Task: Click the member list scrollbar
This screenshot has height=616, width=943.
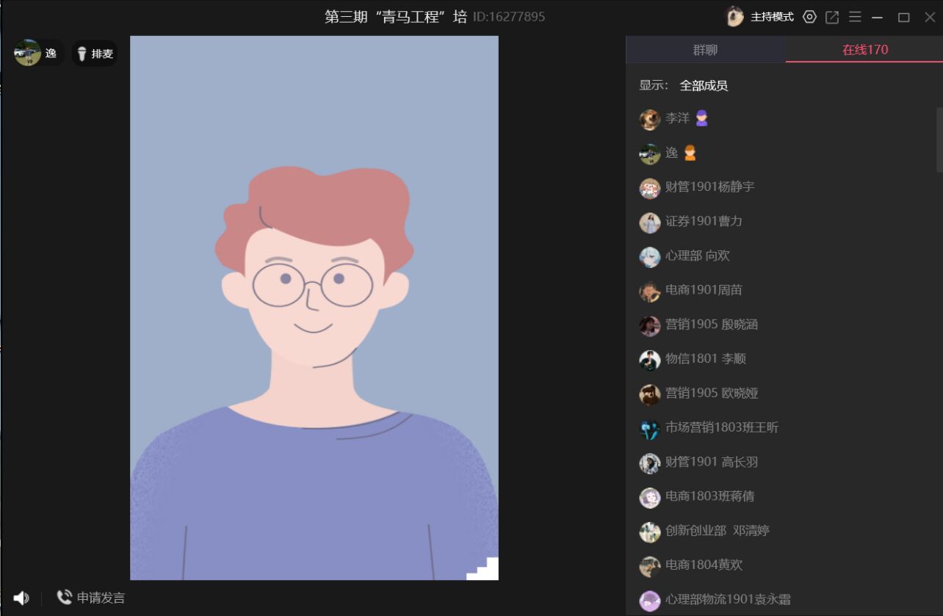Action: click(x=939, y=139)
